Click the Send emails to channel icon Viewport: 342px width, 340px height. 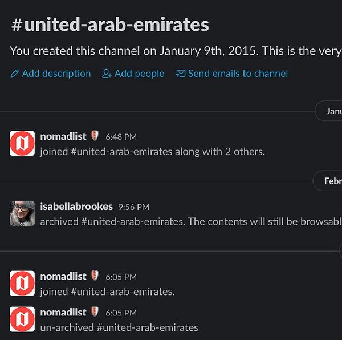click(180, 74)
